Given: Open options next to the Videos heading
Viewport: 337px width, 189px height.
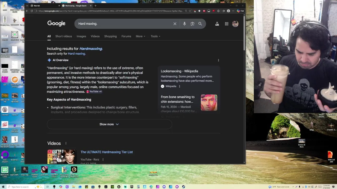Looking at the screenshot, I should (x=66, y=143).
